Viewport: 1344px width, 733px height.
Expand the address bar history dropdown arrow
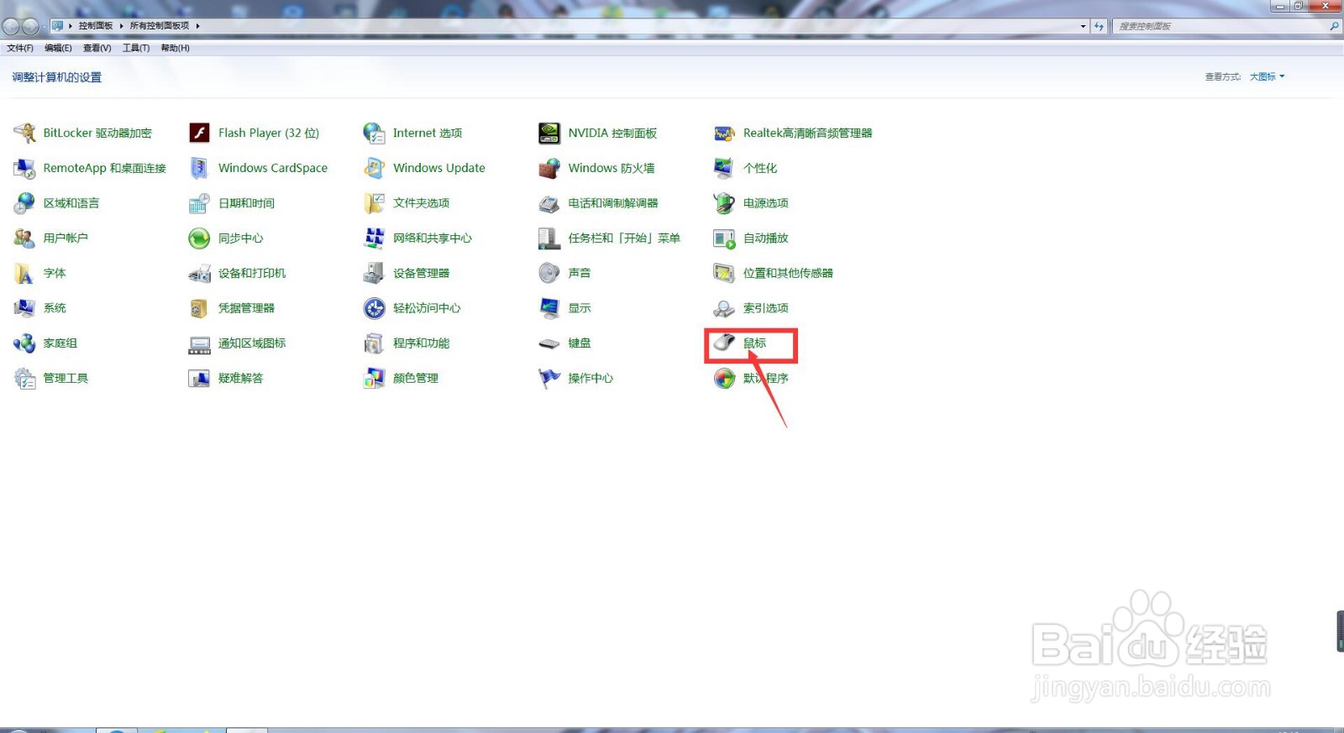1083,26
